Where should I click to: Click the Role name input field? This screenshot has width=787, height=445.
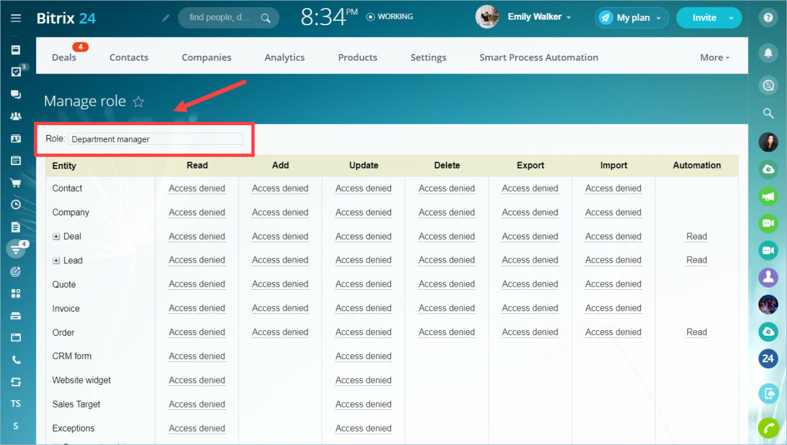pos(155,139)
